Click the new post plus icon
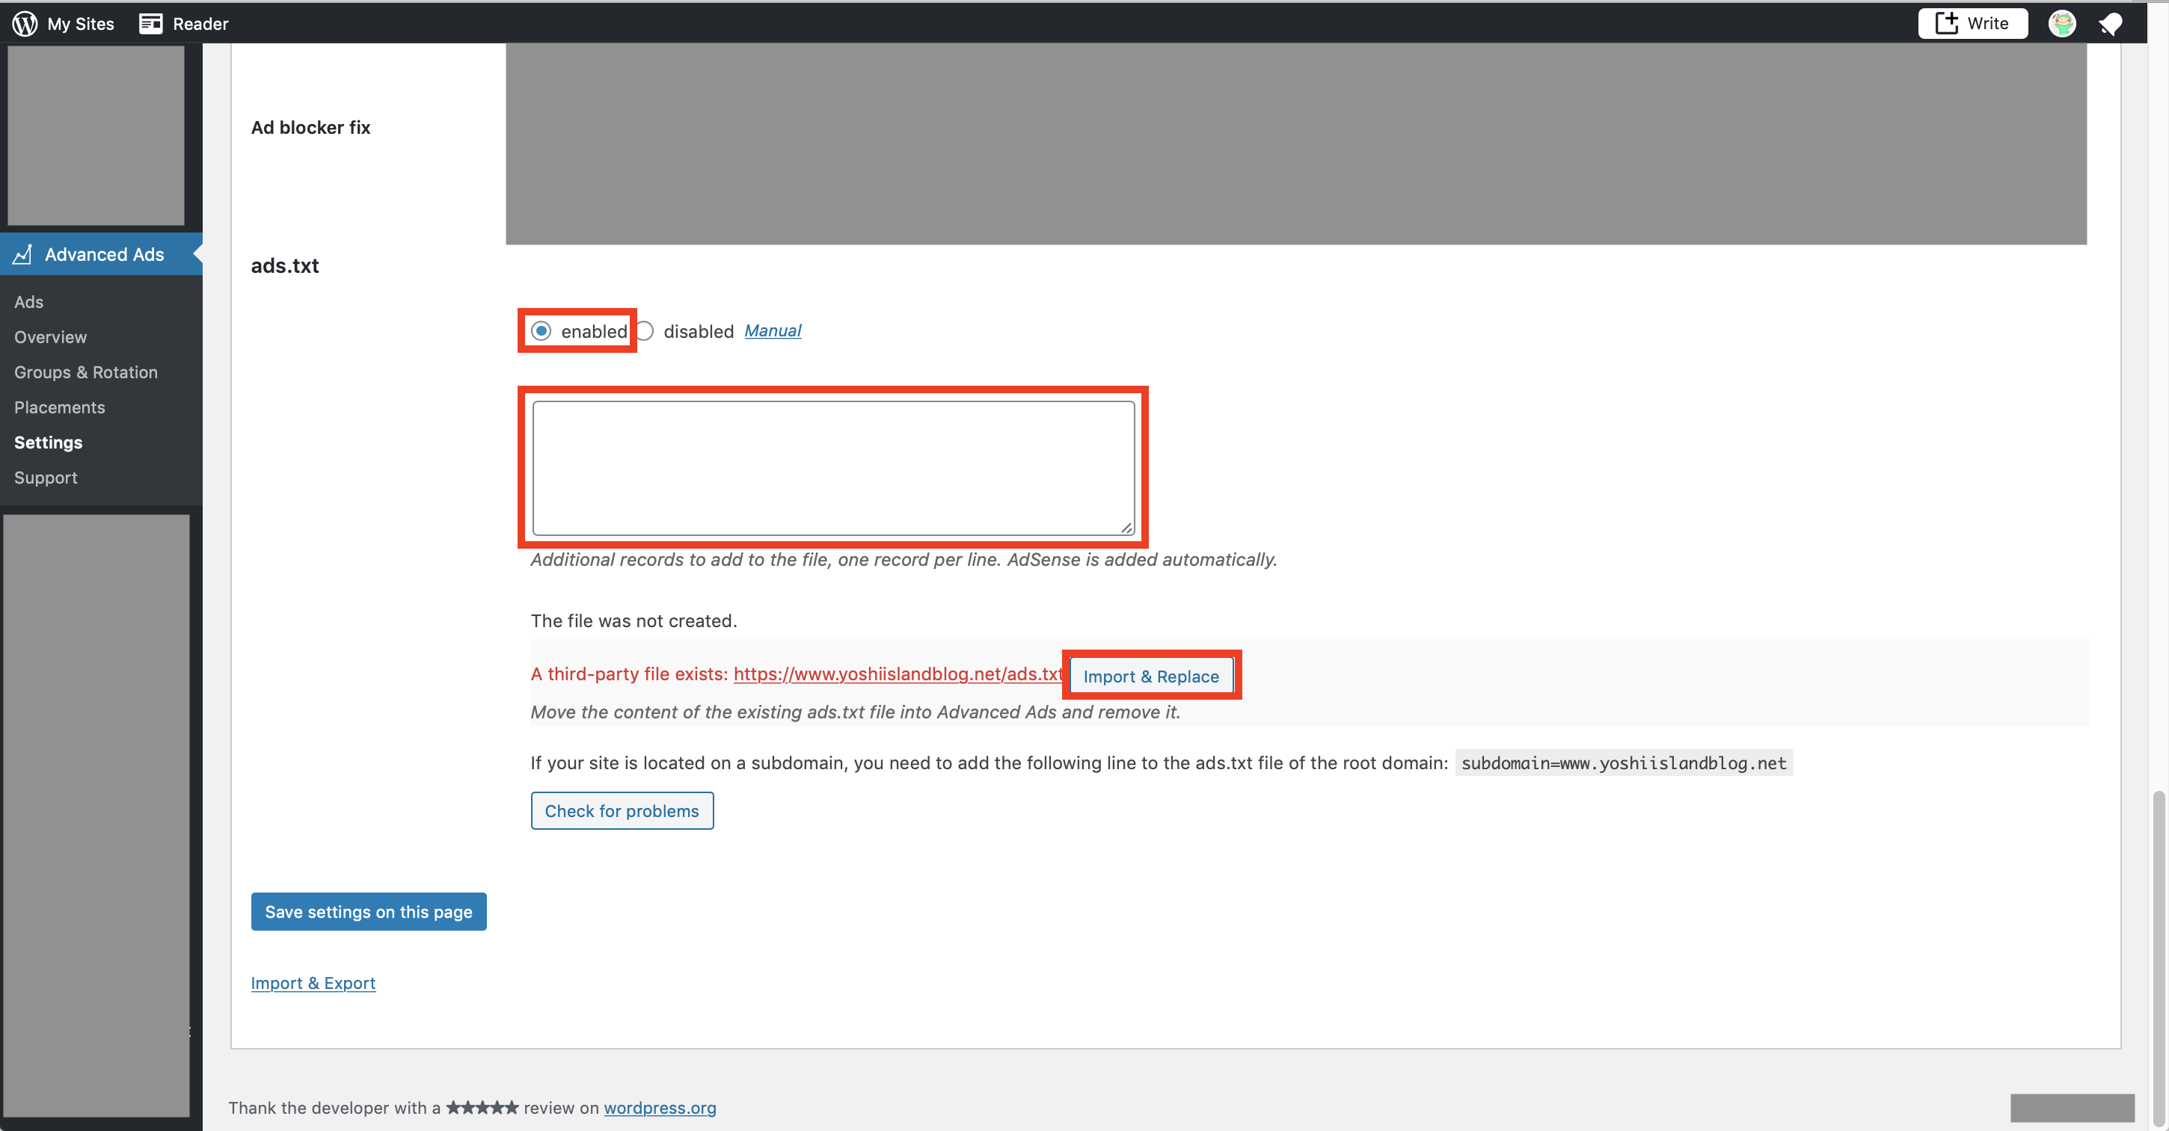The width and height of the screenshot is (2169, 1131). point(1946,22)
